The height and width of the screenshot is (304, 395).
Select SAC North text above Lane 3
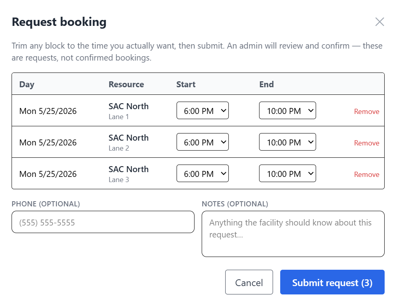tap(128, 169)
